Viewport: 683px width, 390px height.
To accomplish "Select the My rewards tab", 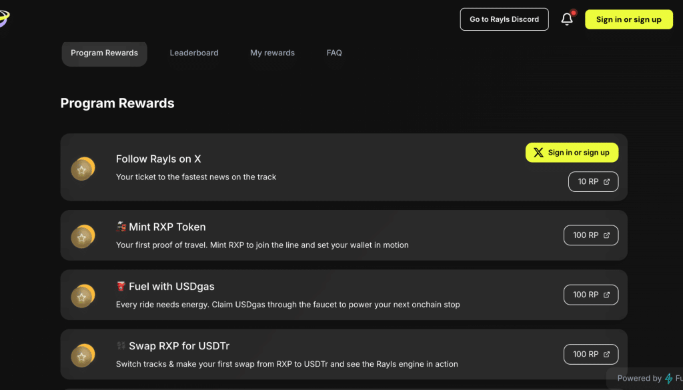I will [x=272, y=53].
